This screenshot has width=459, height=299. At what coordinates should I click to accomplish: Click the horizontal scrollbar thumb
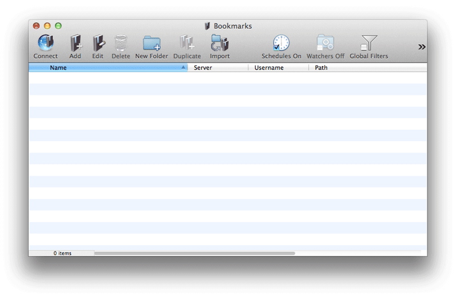click(x=195, y=253)
